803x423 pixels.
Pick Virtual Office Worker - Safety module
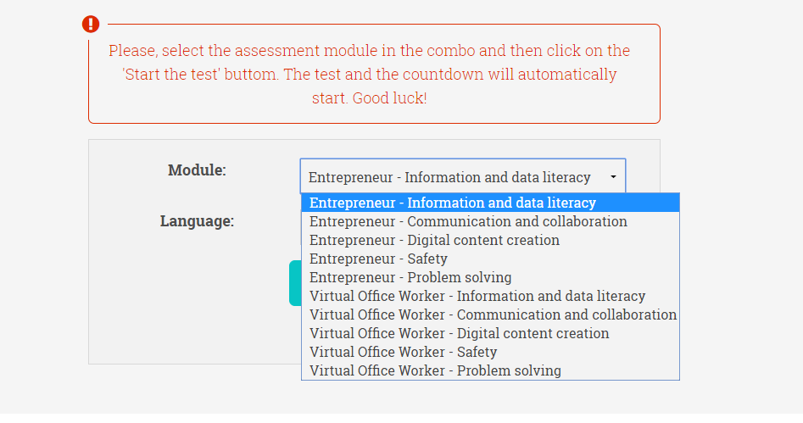(x=403, y=352)
